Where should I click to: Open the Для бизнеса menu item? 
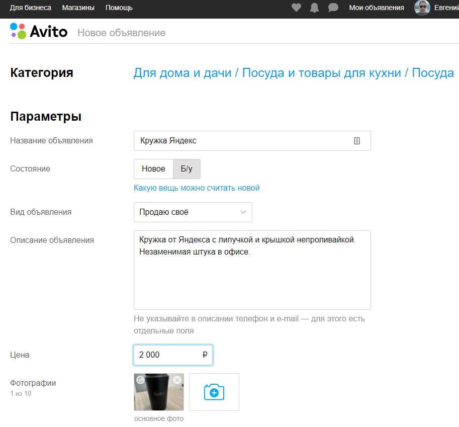31,8
